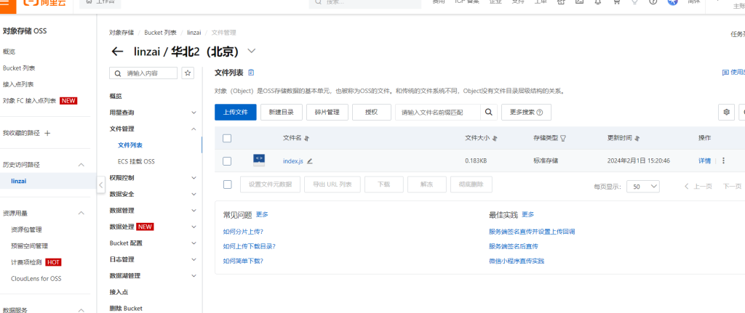Image resolution: width=745 pixels, height=313 pixels.
Task: Click Bucket 列表 in breadcrumb
Action: (160, 33)
